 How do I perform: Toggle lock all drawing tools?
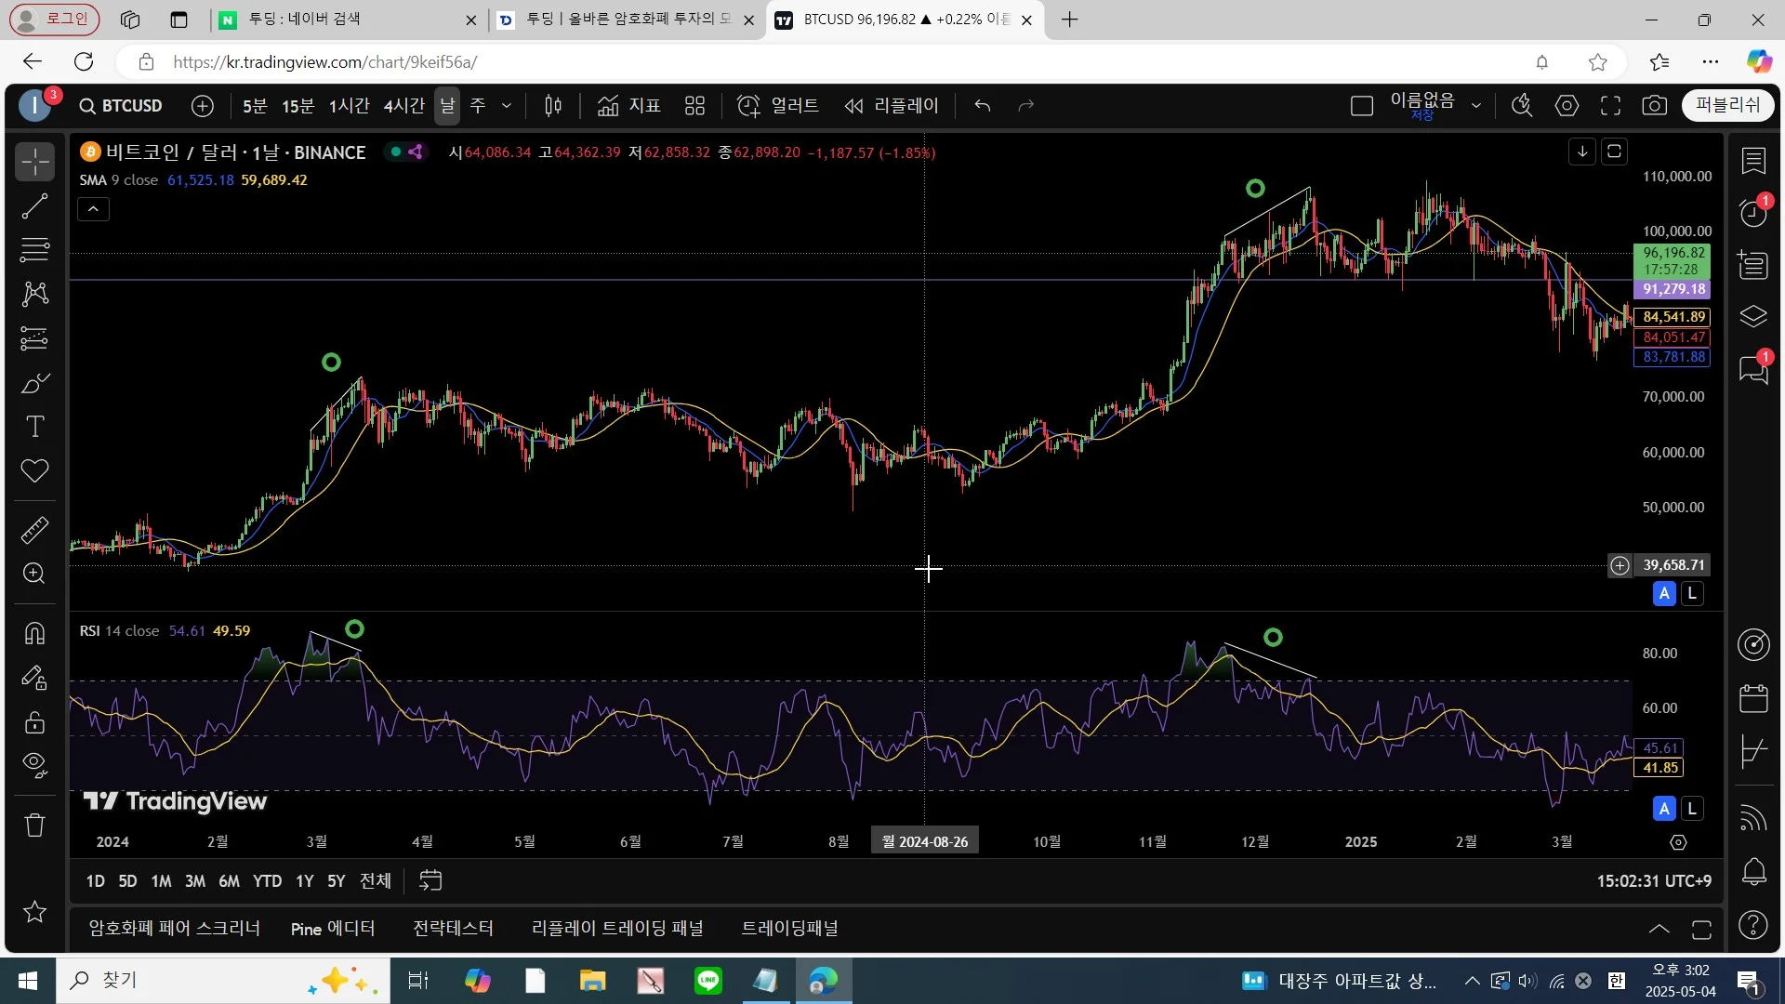coord(34,722)
